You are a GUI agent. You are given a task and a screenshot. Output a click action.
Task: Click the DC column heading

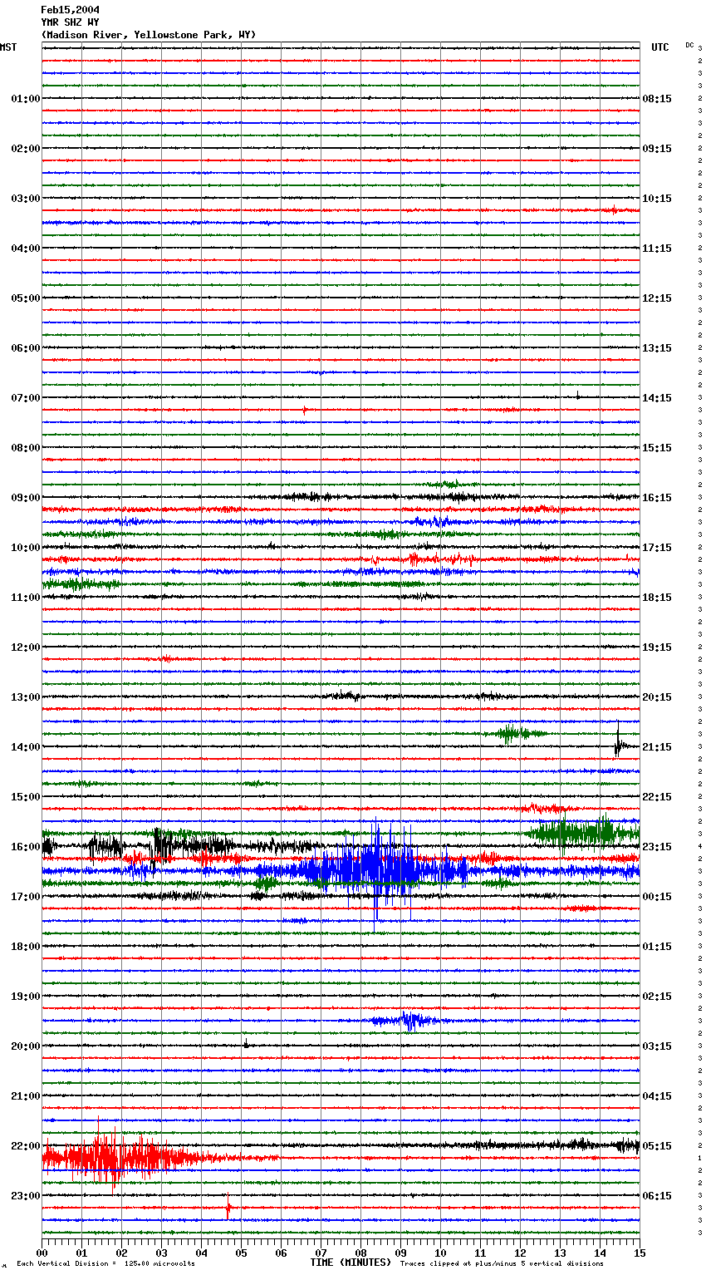tap(689, 45)
